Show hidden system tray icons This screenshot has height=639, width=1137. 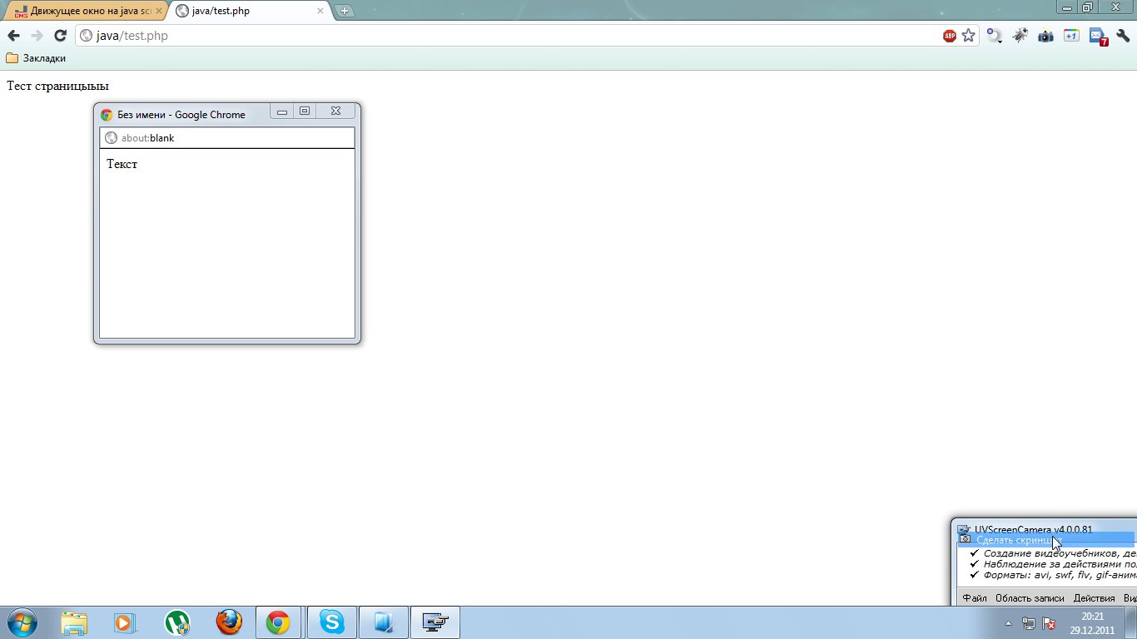pyautogui.click(x=1008, y=622)
